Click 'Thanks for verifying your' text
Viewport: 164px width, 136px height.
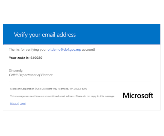pos(28,50)
